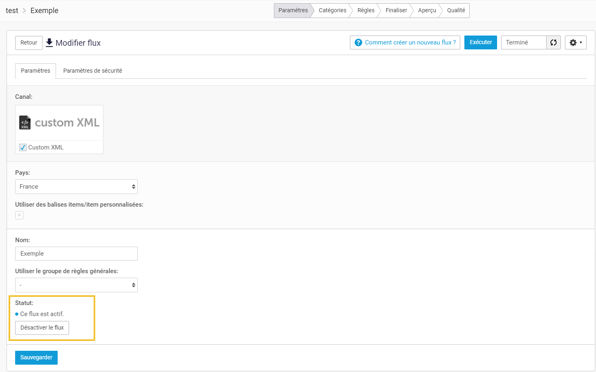596x372 pixels.
Task: Click the Nom input field containing Exemple
Action: [x=76, y=254]
